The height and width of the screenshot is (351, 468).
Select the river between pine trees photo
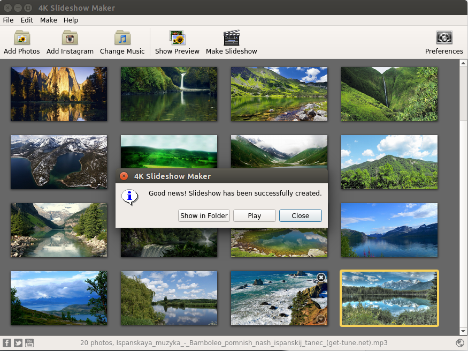click(59, 230)
